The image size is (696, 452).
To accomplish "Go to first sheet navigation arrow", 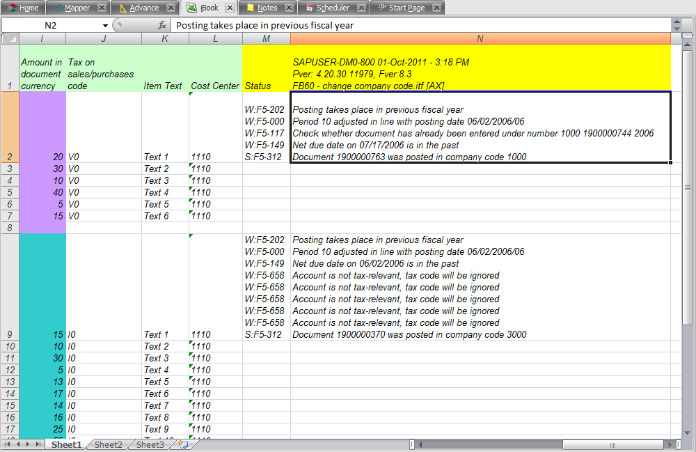I will [x=8, y=444].
